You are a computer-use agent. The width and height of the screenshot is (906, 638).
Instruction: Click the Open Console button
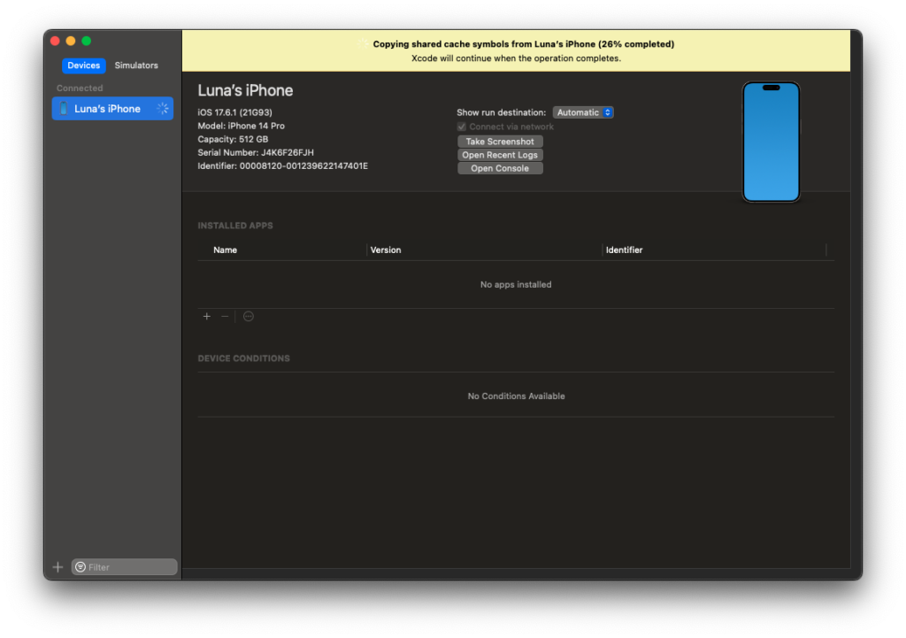point(500,168)
